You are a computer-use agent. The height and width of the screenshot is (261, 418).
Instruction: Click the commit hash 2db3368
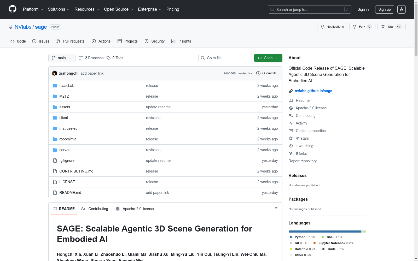229,73
